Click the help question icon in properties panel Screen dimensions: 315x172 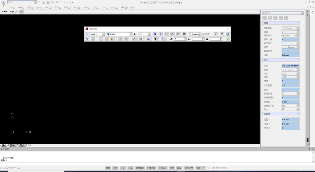pos(286,18)
